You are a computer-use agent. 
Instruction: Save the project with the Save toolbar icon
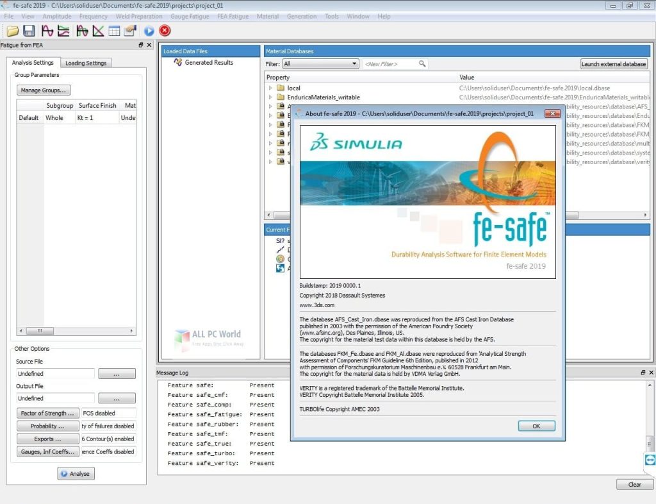pyautogui.click(x=29, y=30)
